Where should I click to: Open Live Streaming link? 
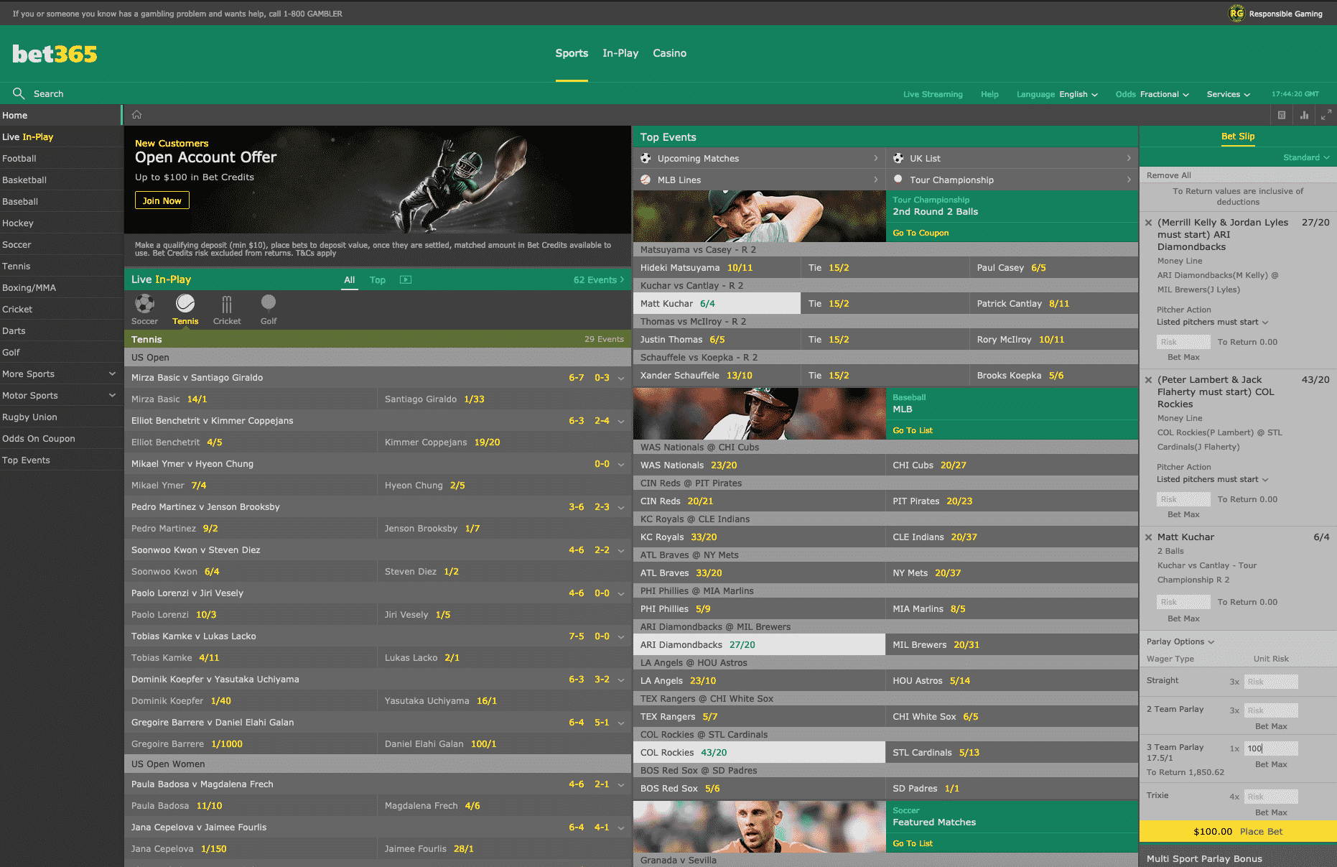click(933, 94)
